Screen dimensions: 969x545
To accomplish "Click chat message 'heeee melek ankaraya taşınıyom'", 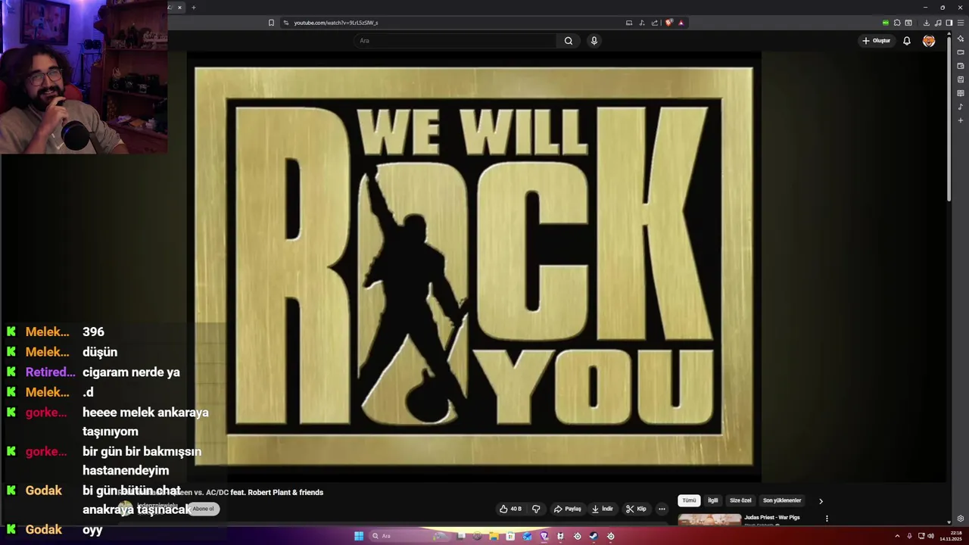I will coord(145,422).
